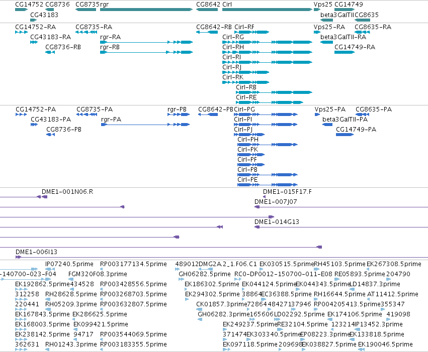
Task: Click transcript label Cirl-RK
Action: point(233,77)
